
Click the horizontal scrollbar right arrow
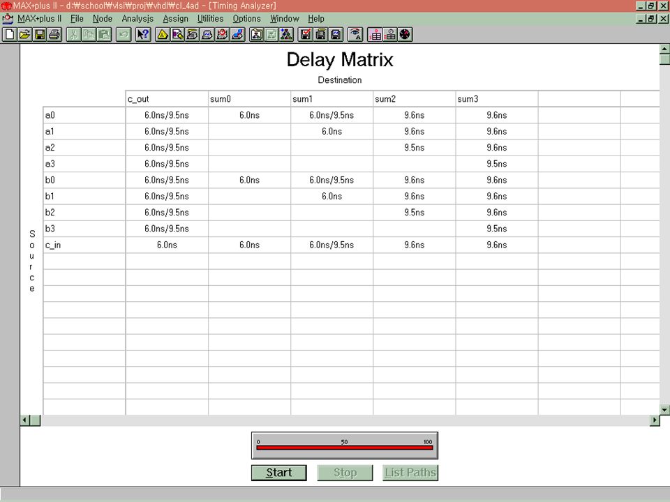[655, 420]
